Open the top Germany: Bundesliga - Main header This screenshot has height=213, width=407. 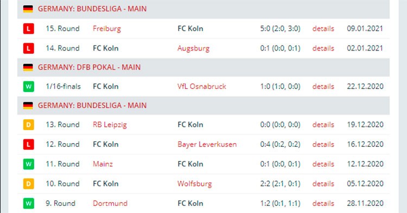point(92,9)
